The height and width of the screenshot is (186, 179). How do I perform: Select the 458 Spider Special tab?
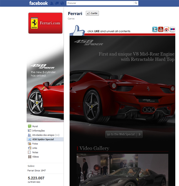coord(45,139)
